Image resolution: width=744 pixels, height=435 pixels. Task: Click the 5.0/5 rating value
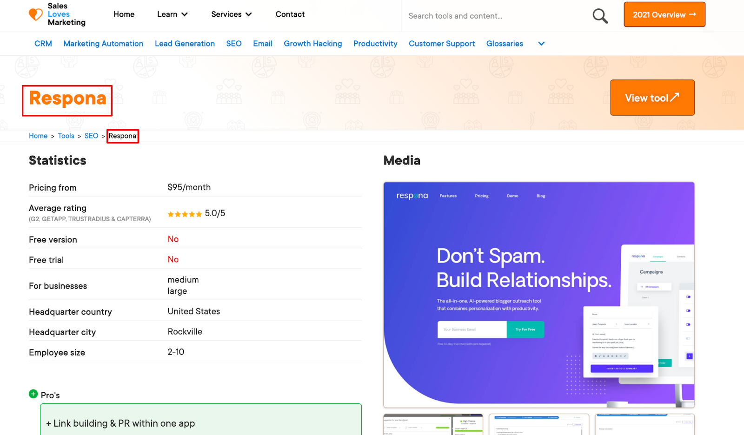click(215, 213)
